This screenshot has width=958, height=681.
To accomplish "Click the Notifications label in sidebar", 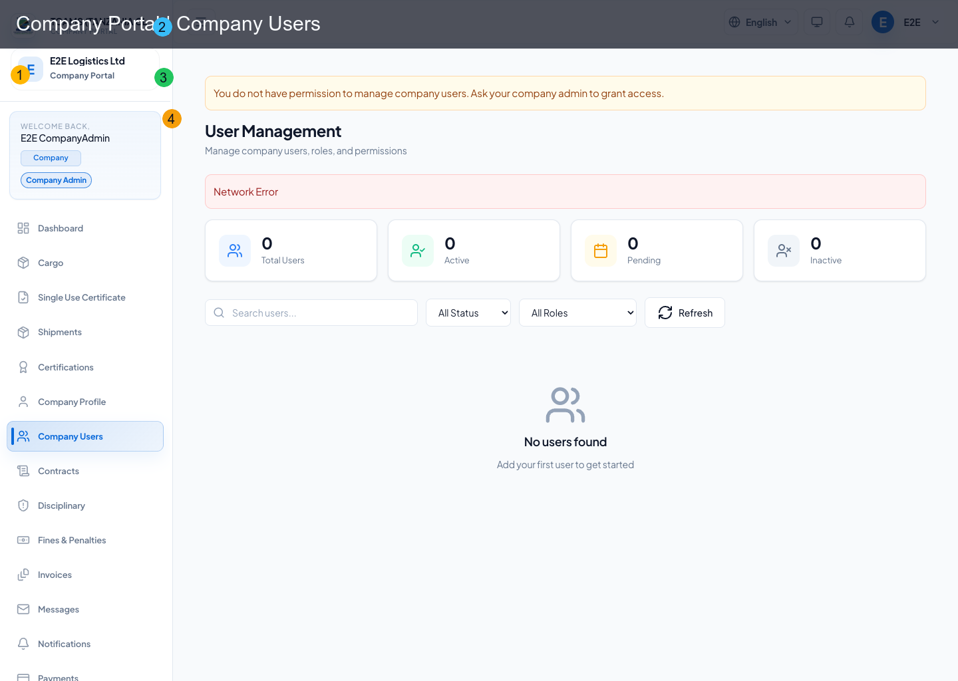I will click(x=64, y=644).
